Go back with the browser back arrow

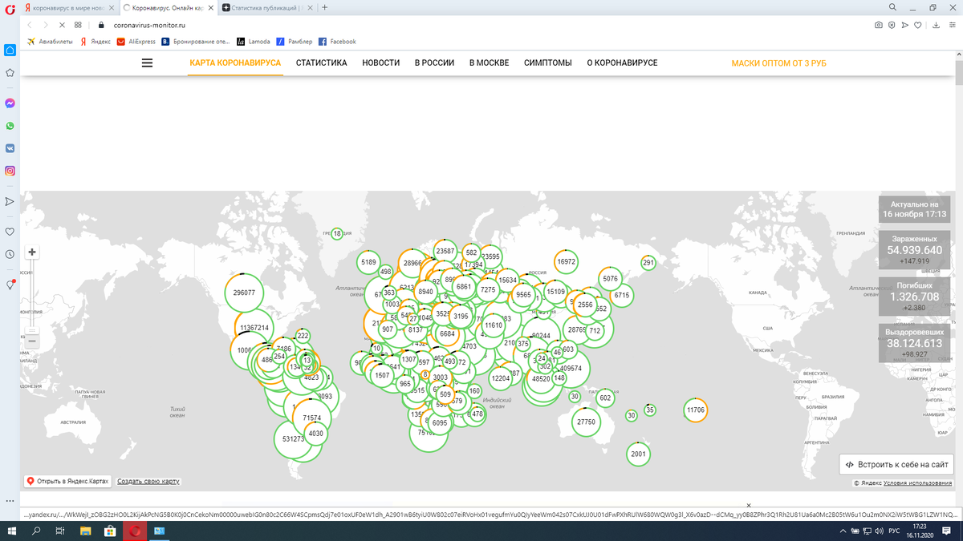(x=30, y=25)
